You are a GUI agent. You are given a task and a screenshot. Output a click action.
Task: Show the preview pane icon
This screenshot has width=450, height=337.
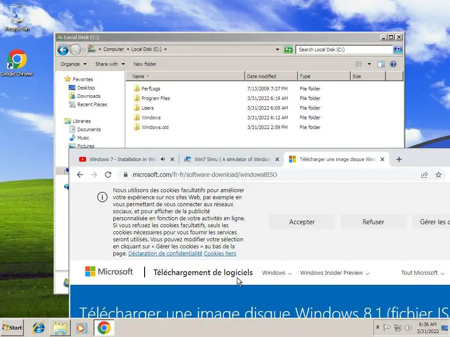tap(381, 64)
